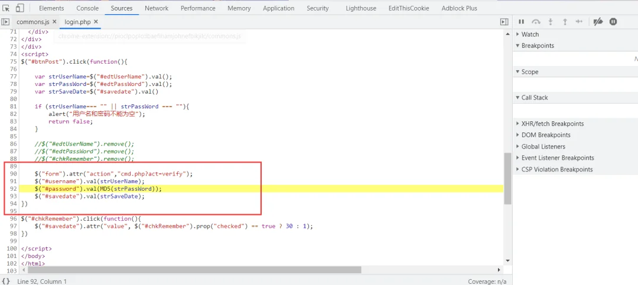Image resolution: width=638 pixels, height=285 pixels.
Task: Pause script execution
Action: click(x=521, y=22)
